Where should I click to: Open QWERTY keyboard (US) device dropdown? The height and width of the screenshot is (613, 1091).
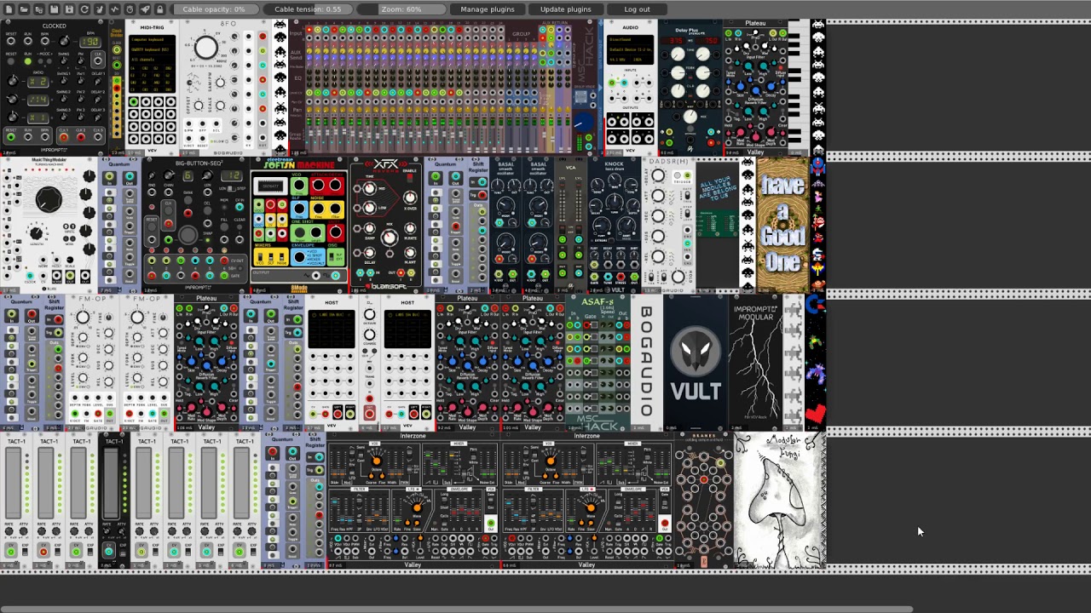pos(153,49)
